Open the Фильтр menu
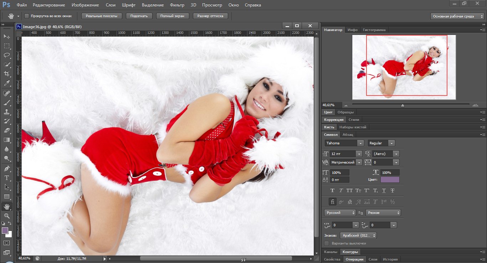The height and width of the screenshot is (263, 487). [177, 5]
